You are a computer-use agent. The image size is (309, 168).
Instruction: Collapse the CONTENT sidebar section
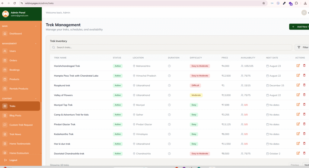pyautogui.click(x=36, y=98)
